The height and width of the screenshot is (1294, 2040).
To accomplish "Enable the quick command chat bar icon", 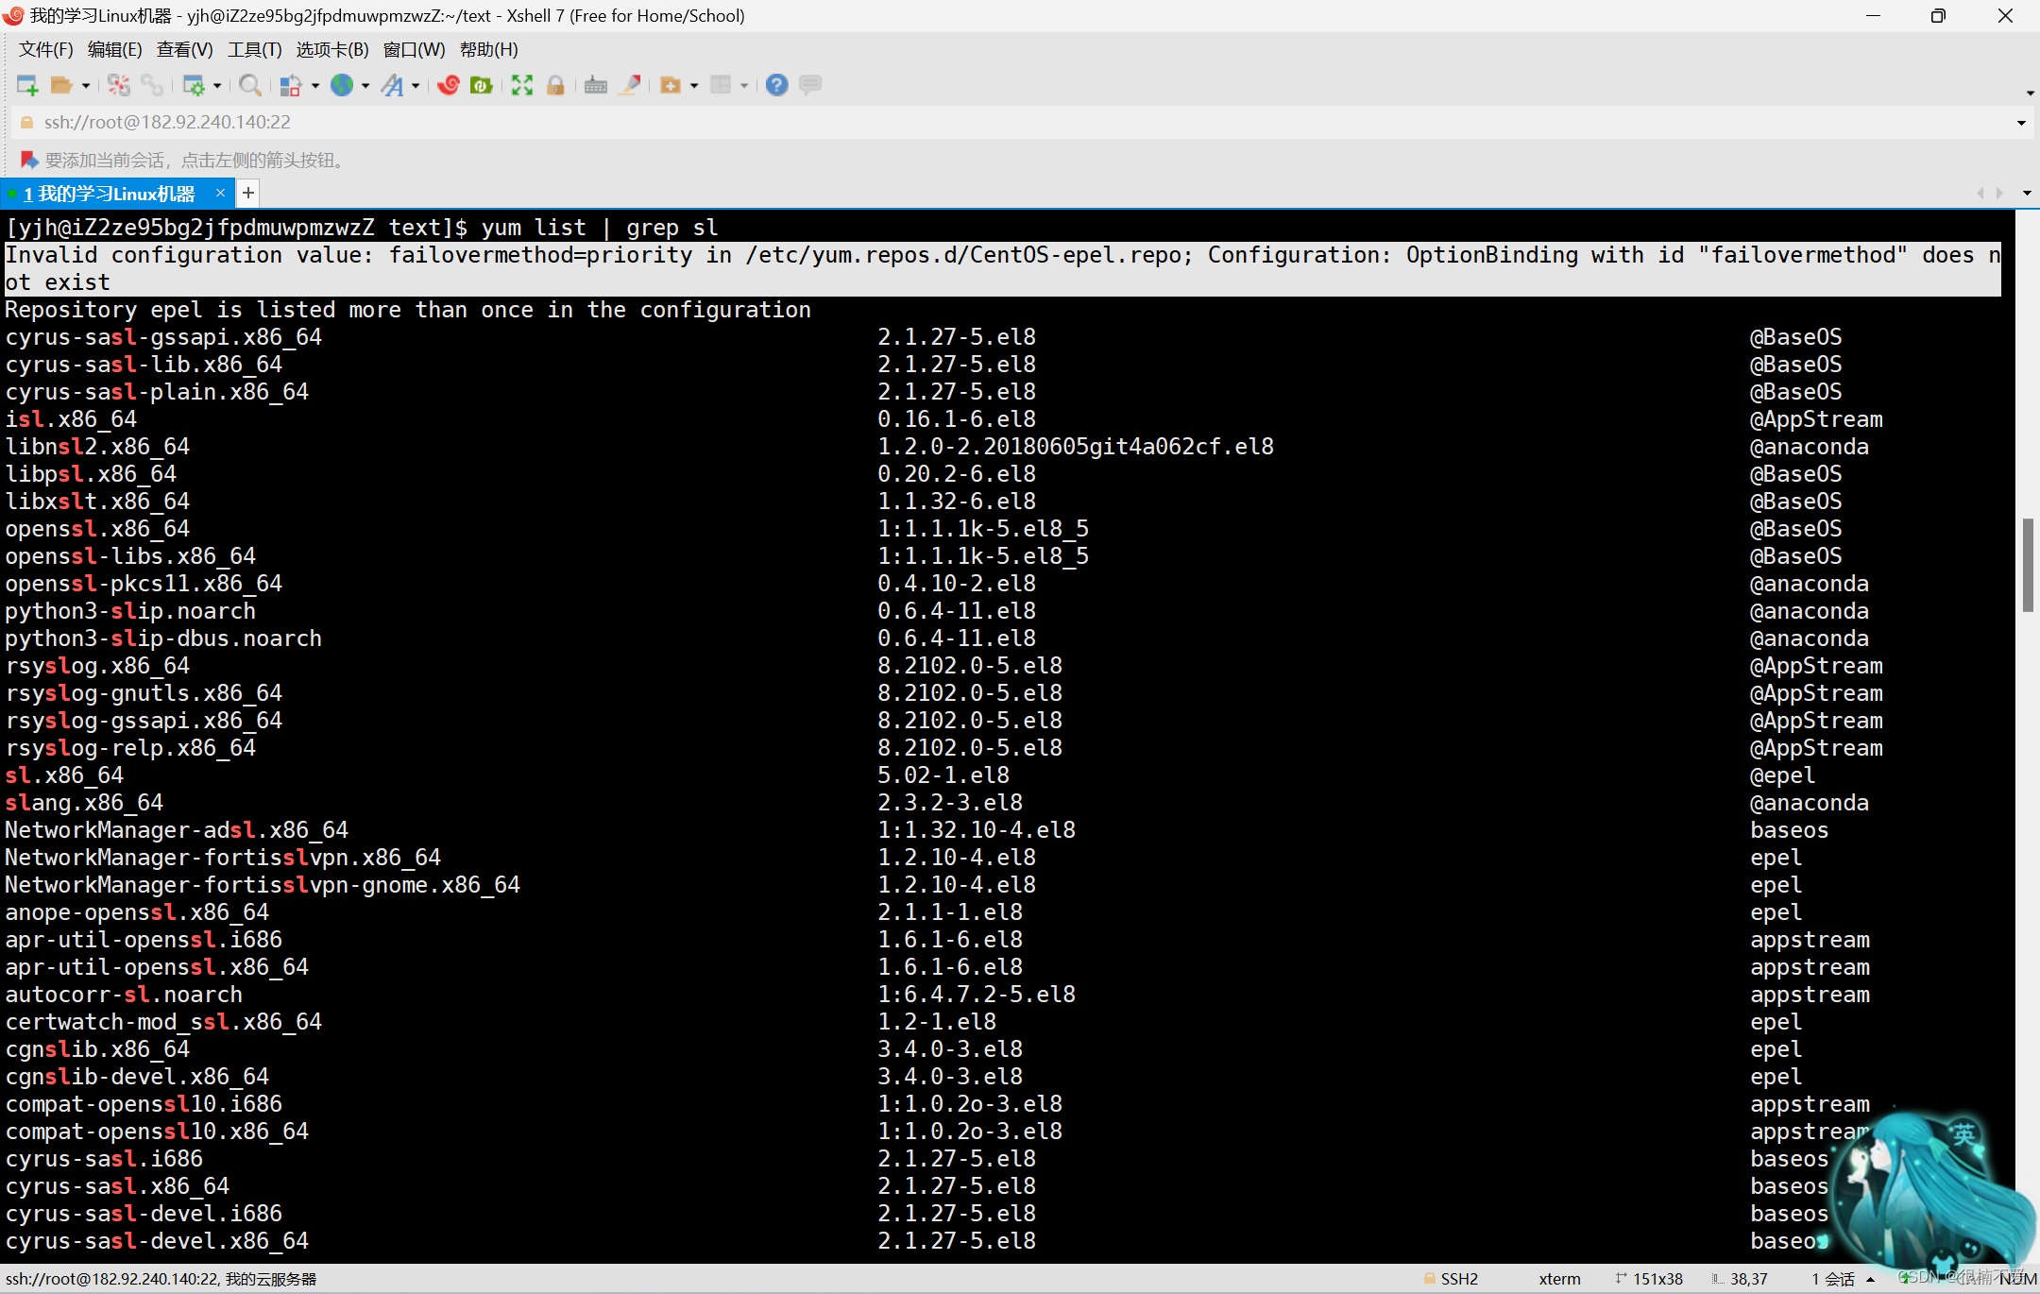I will [809, 85].
